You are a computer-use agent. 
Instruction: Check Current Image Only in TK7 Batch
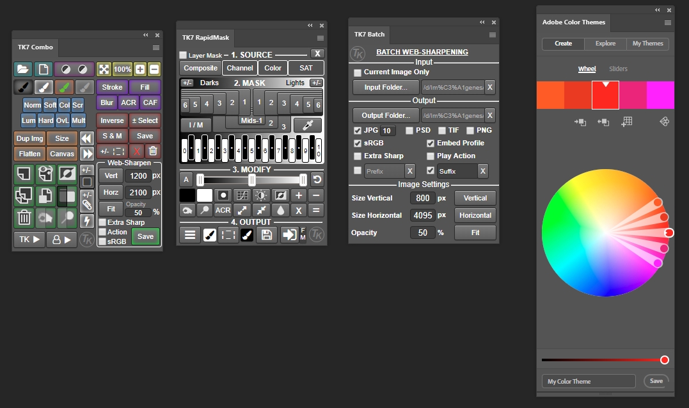(x=358, y=72)
